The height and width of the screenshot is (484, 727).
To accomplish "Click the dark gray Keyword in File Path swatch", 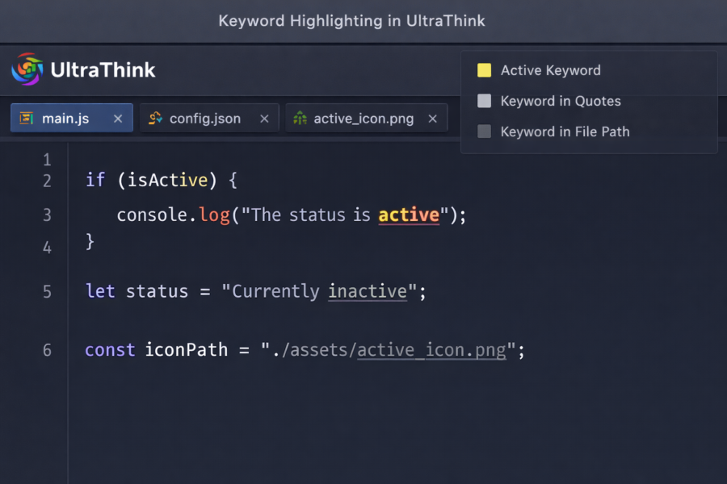I will pos(484,131).
